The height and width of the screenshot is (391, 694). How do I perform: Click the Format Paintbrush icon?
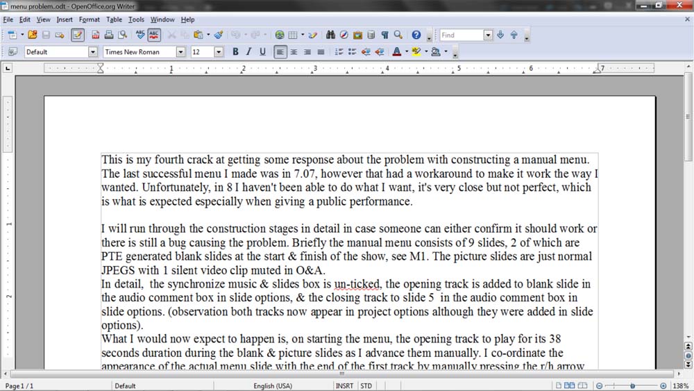[218, 35]
